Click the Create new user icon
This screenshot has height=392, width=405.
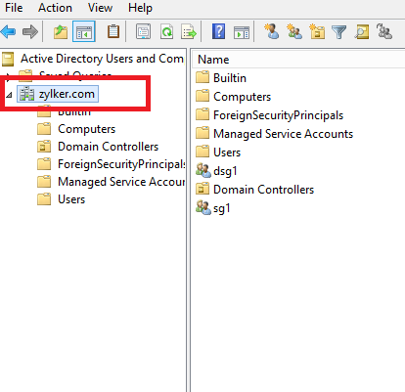(x=271, y=31)
